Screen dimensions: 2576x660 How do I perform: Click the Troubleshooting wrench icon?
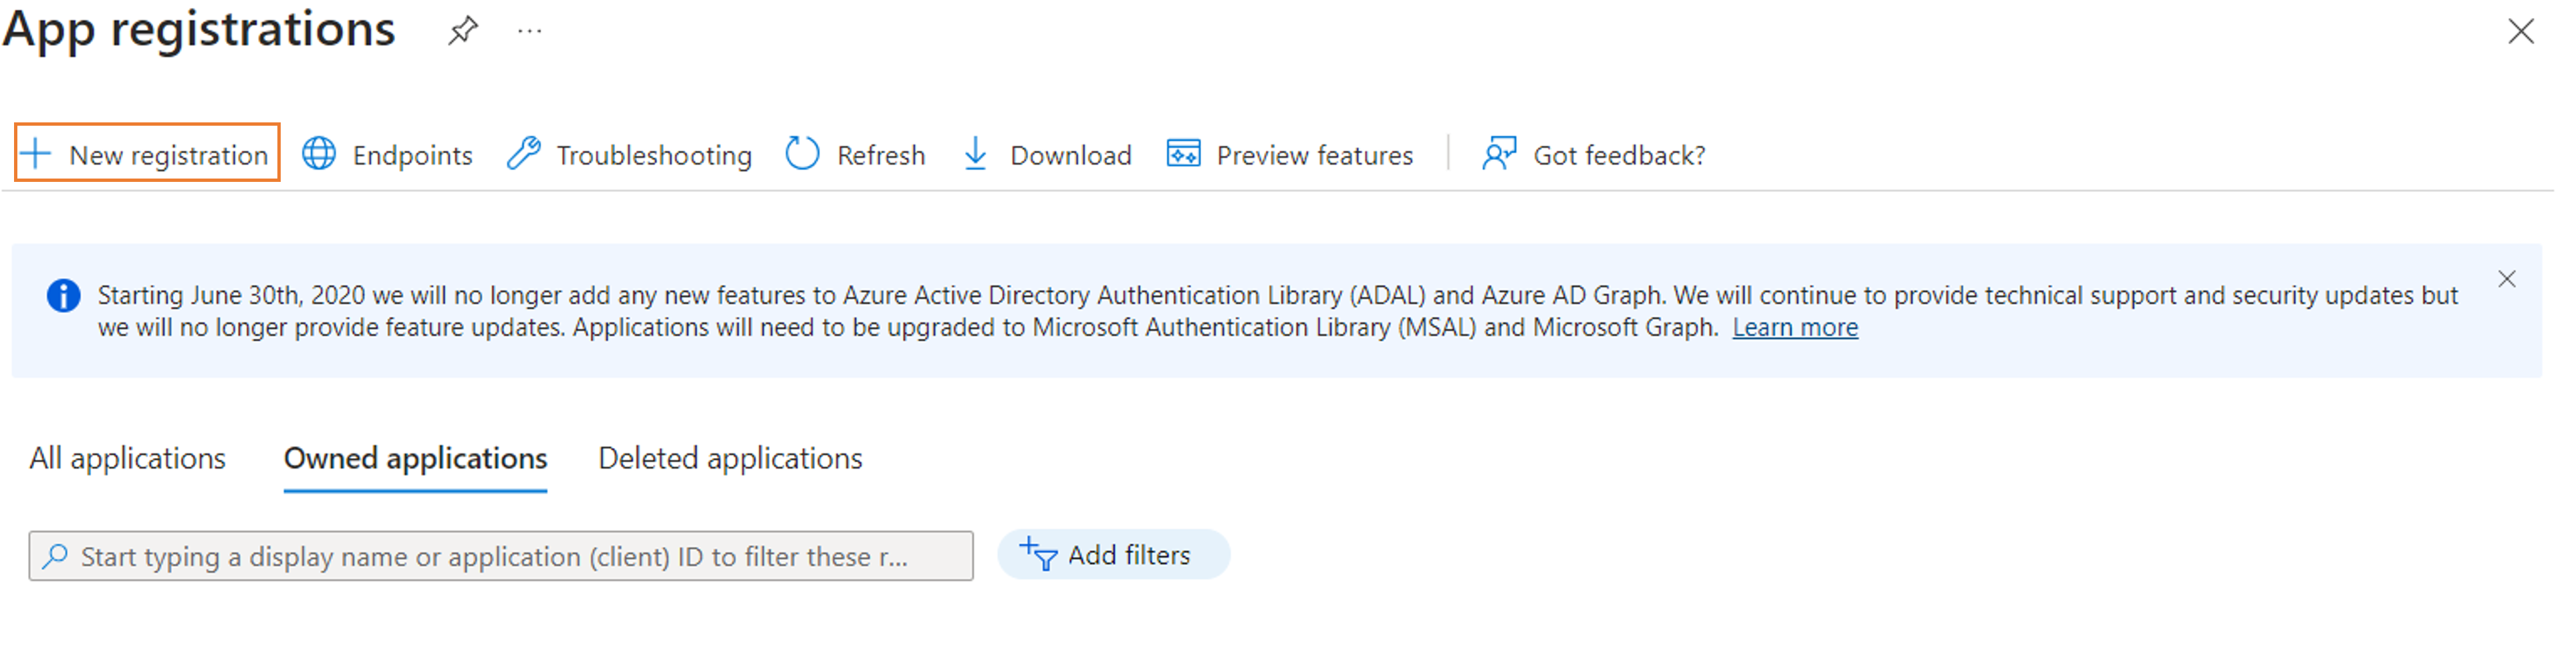tap(523, 154)
